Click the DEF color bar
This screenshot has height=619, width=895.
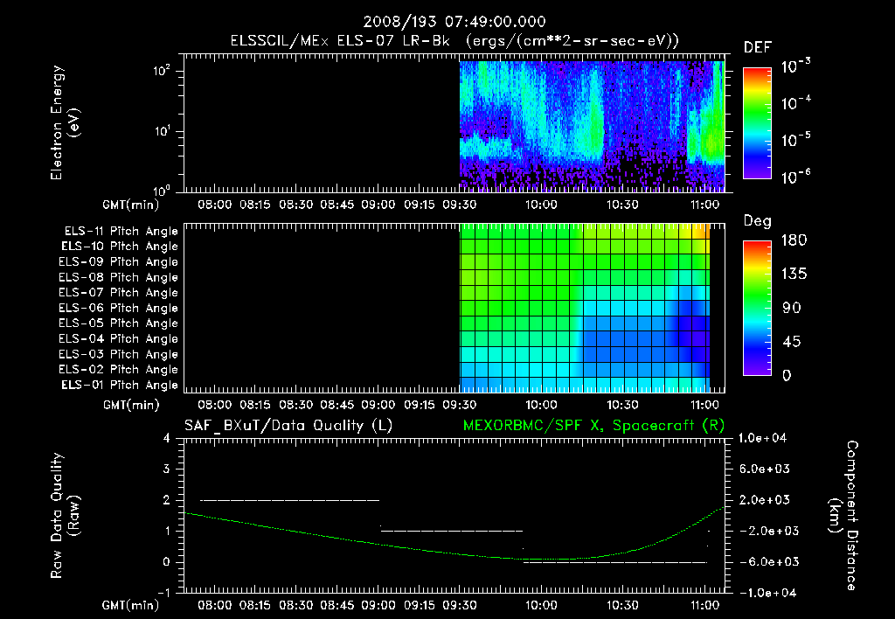757,123
